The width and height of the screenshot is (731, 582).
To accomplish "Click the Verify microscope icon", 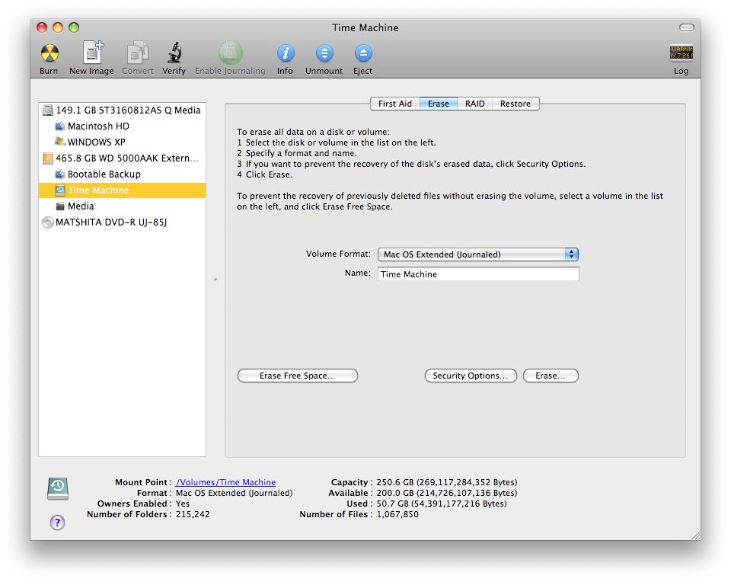I will tap(174, 54).
